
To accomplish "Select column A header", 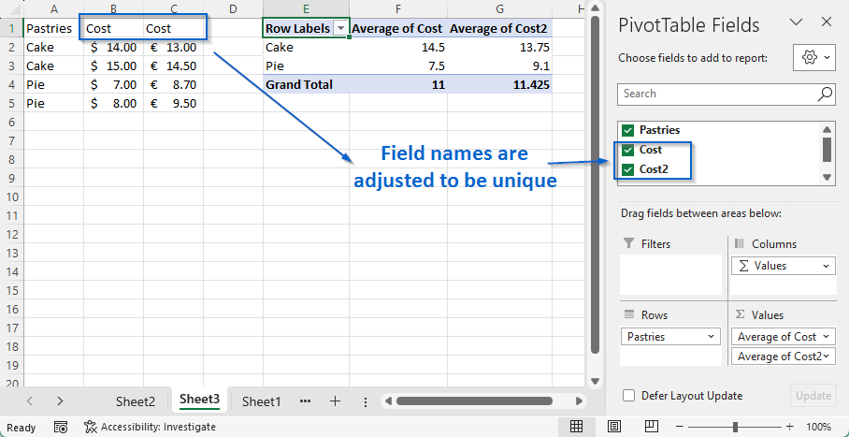I will click(x=53, y=9).
